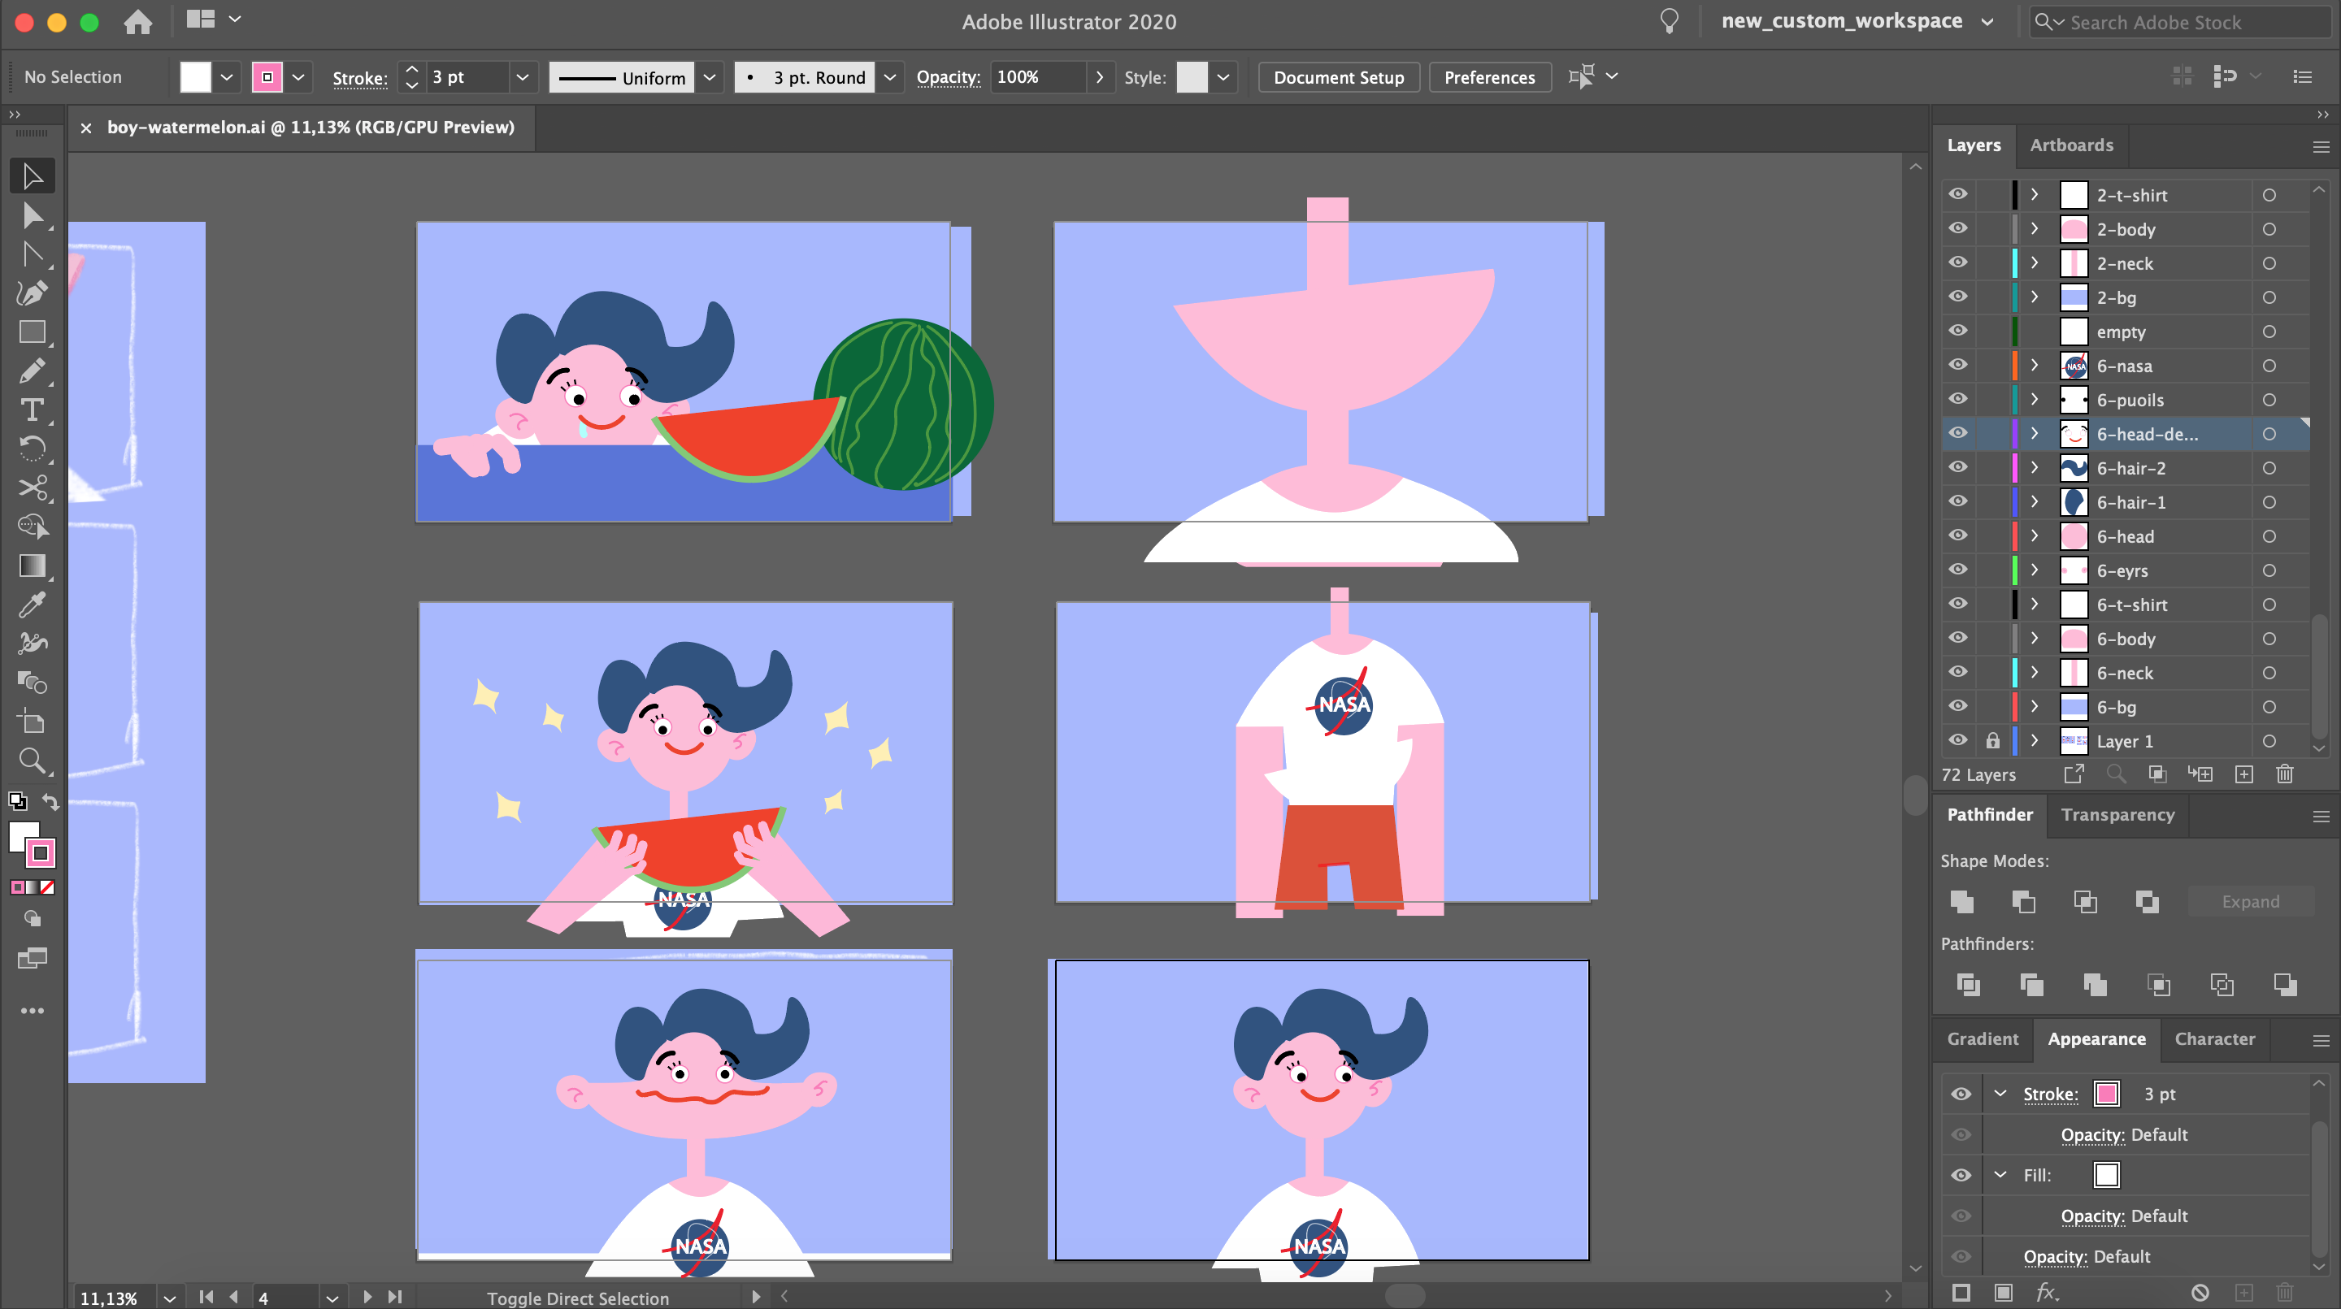2341x1309 pixels.
Task: Click the Home icon in the title bar
Action: pos(138,21)
